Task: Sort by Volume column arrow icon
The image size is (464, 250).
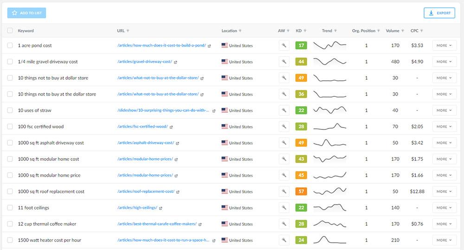Action: [x=402, y=31]
